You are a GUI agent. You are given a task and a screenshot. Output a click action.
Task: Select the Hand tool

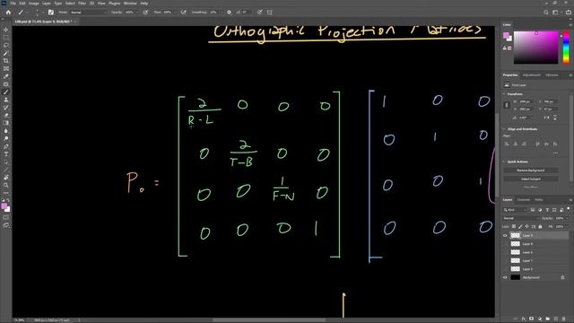click(x=6, y=178)
